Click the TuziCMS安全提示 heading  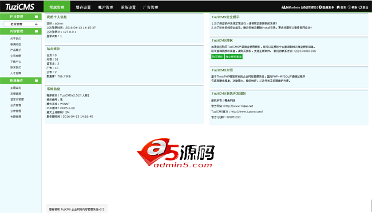(225, 17)
